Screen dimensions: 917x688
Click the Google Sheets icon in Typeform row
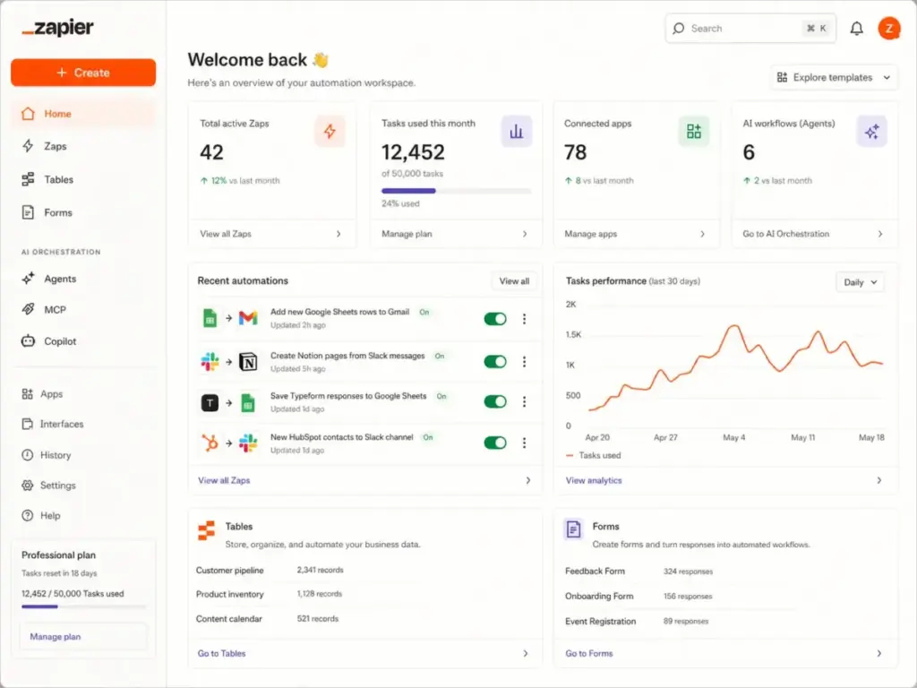point(248,402)
